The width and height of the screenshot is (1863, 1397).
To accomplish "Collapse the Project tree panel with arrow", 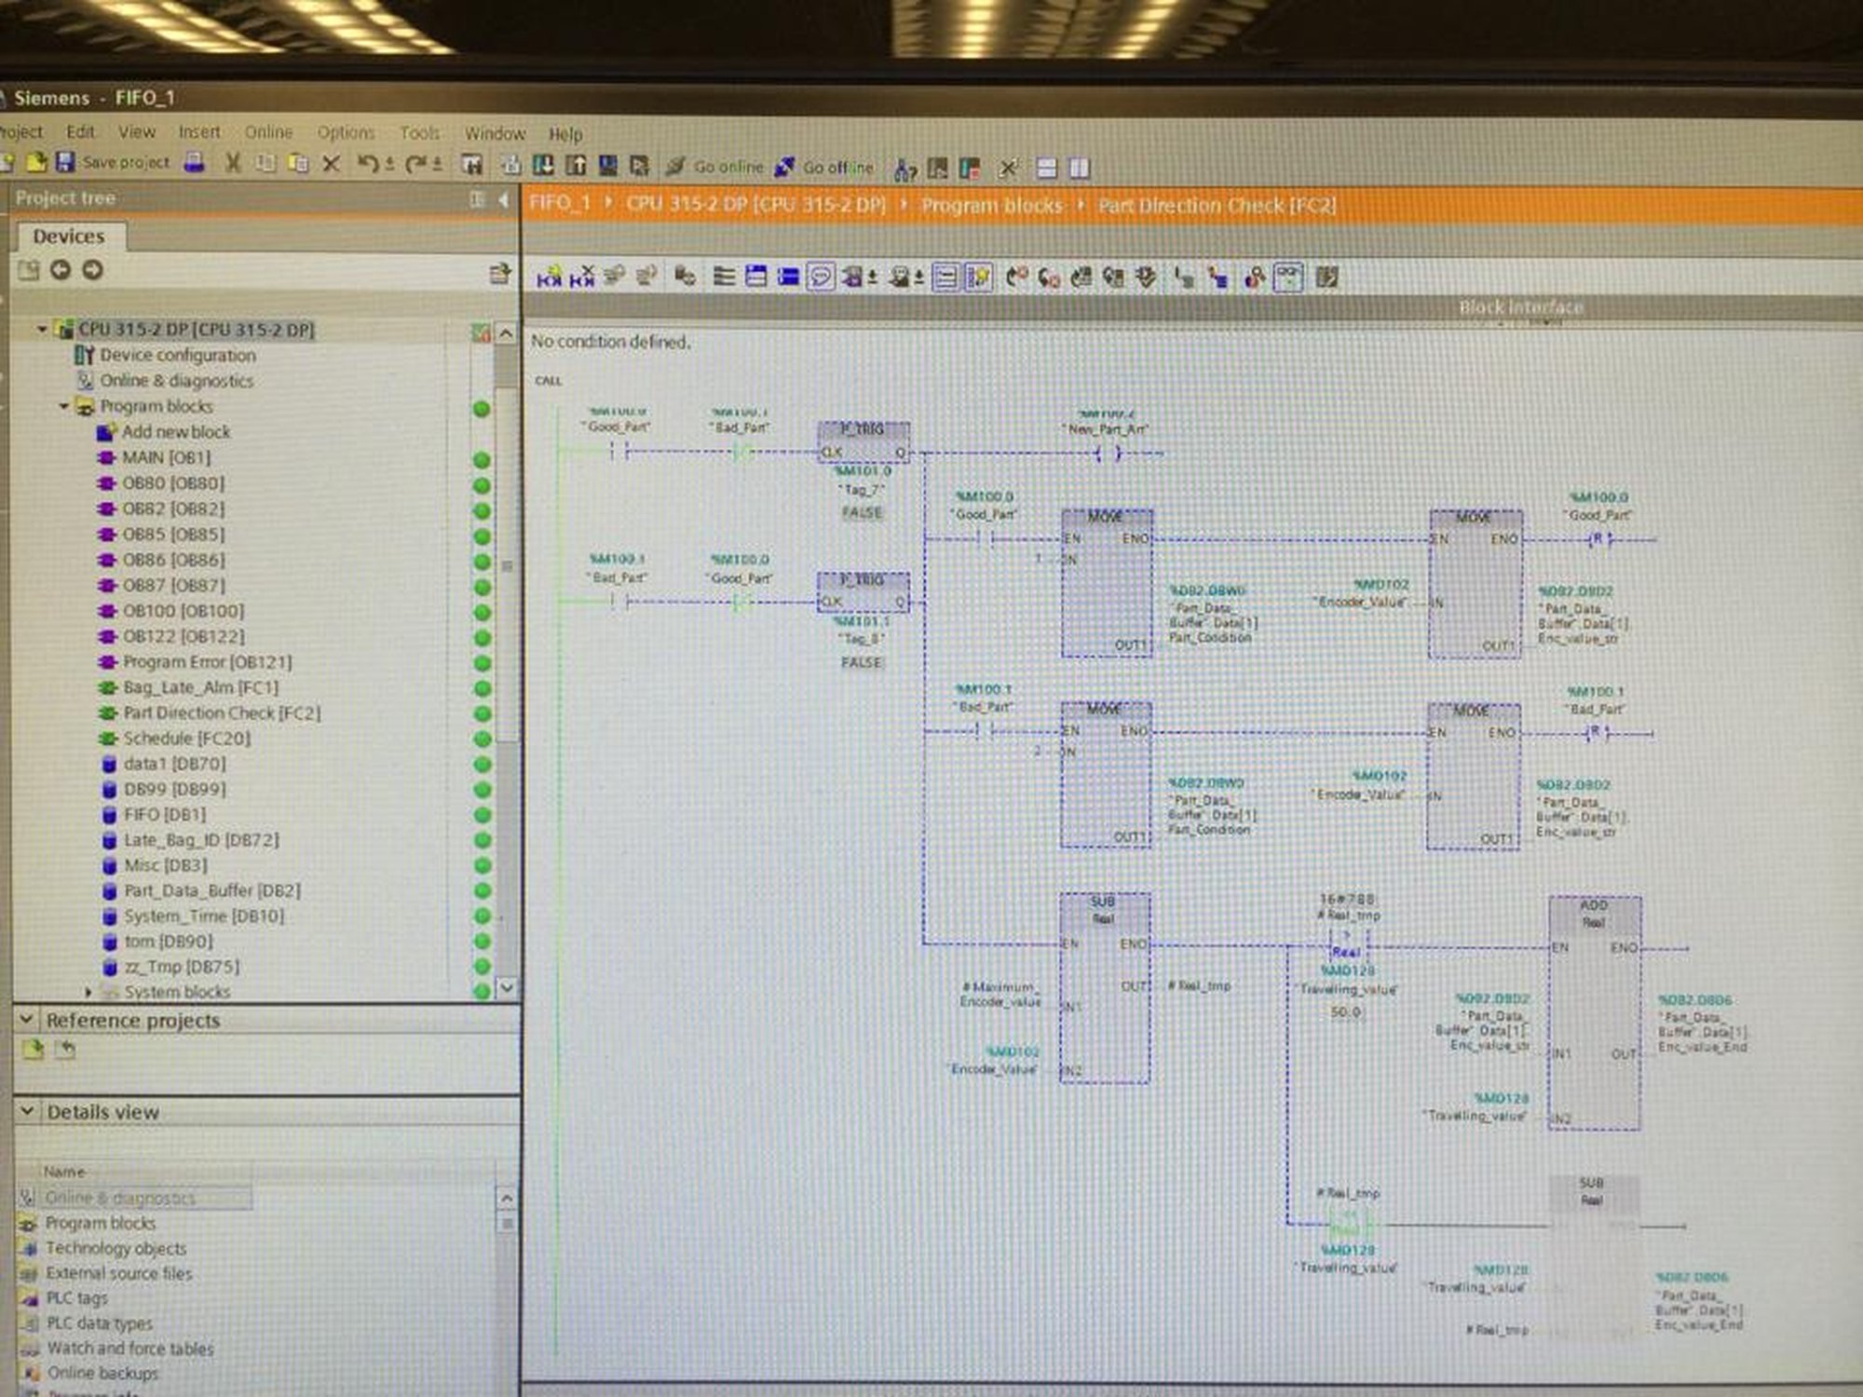I will [503, 199].
